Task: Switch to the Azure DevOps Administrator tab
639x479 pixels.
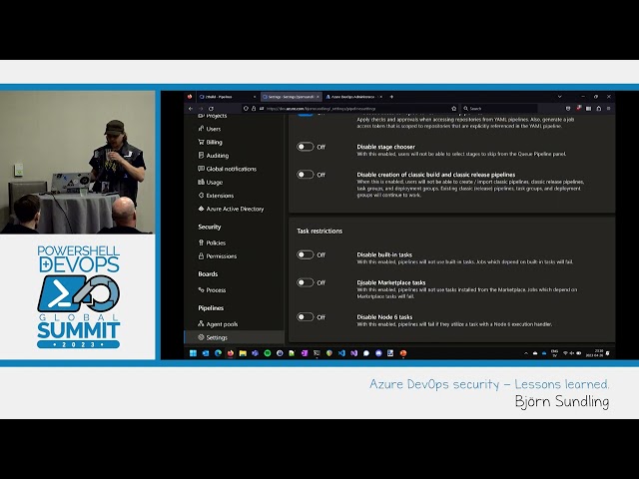Action: tap(353, 97)
